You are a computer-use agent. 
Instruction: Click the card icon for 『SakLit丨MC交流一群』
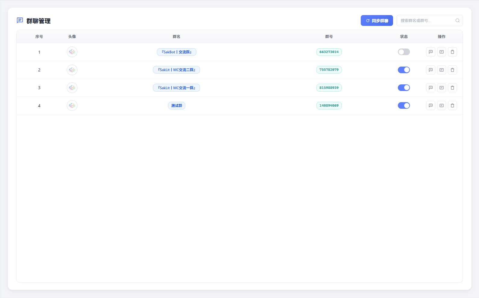[x=442, y=88]
